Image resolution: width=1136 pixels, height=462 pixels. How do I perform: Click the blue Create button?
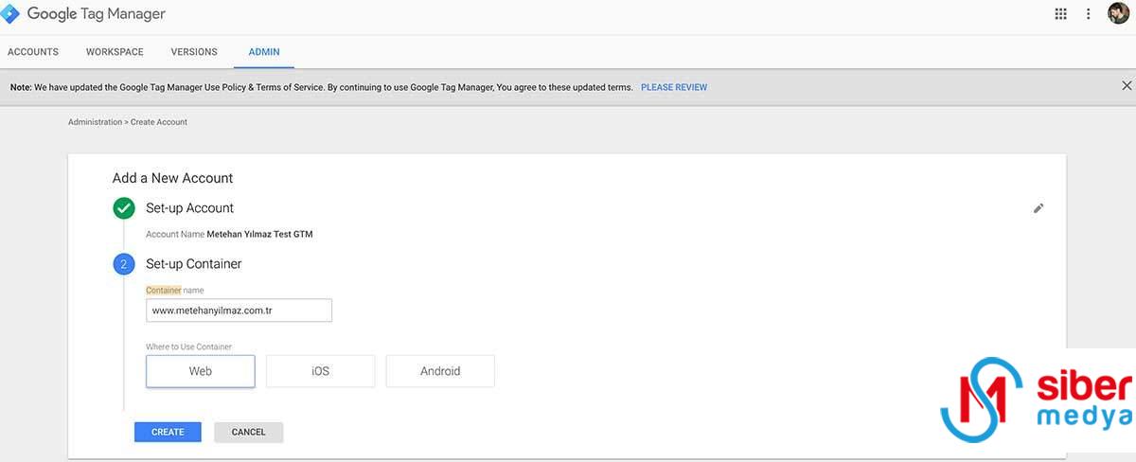168,432
